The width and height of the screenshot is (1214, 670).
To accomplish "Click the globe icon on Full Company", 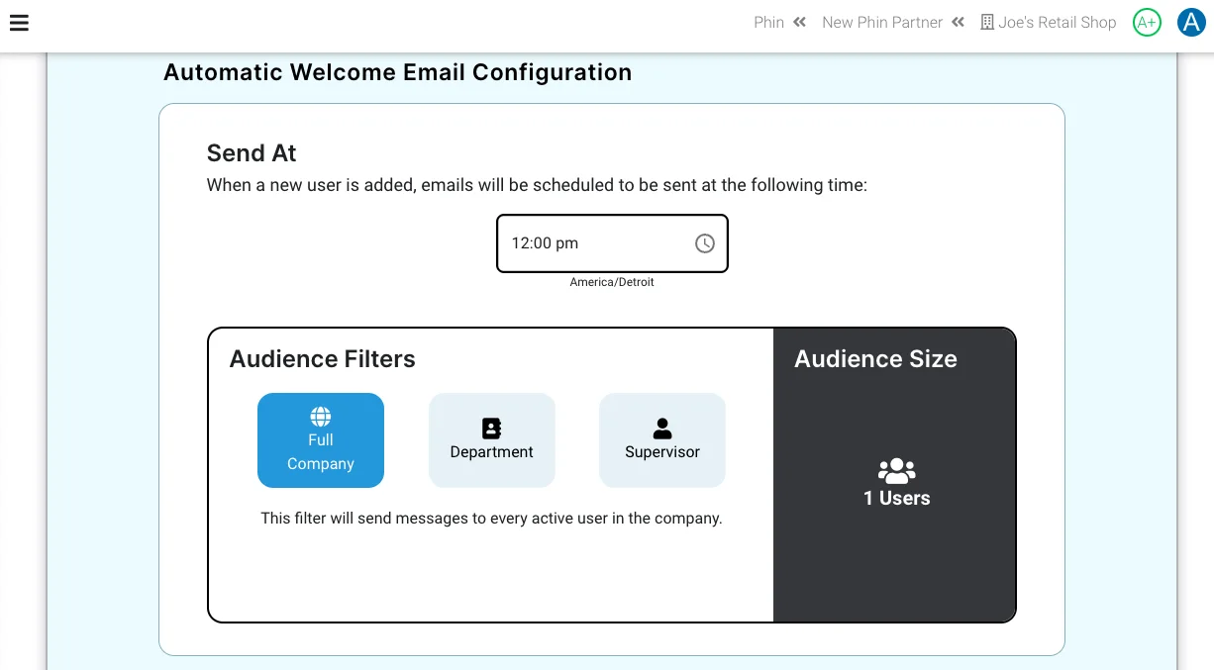I will (x=321, y=417).
